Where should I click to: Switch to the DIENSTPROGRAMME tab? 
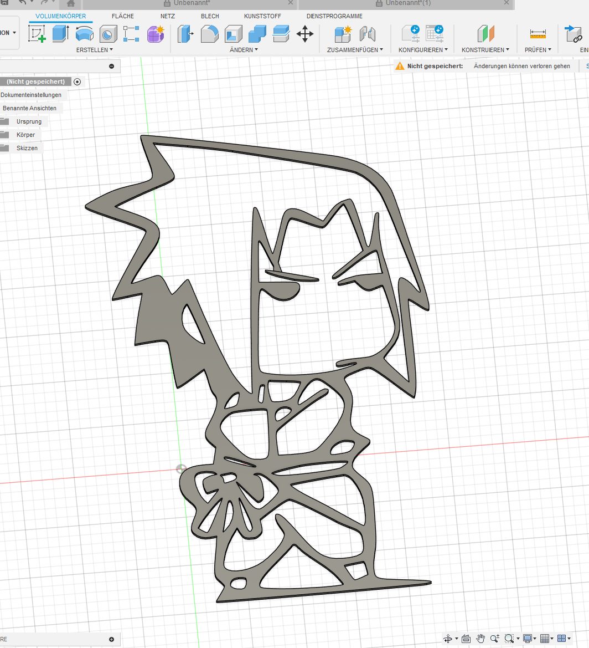(x=334, y=16)
